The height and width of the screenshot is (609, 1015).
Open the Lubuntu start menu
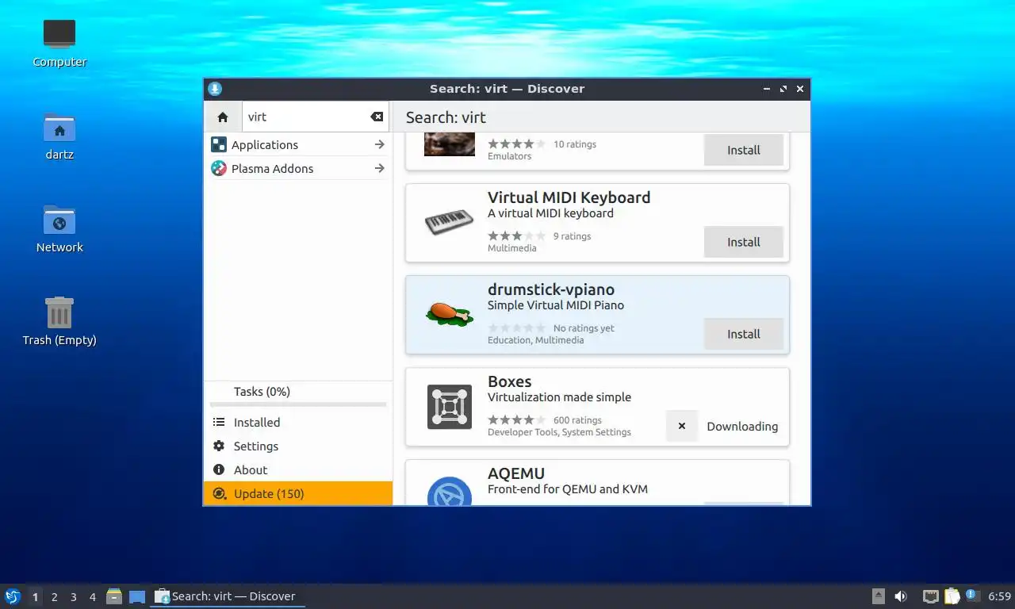pyautogui.click(x=13, y=596)
